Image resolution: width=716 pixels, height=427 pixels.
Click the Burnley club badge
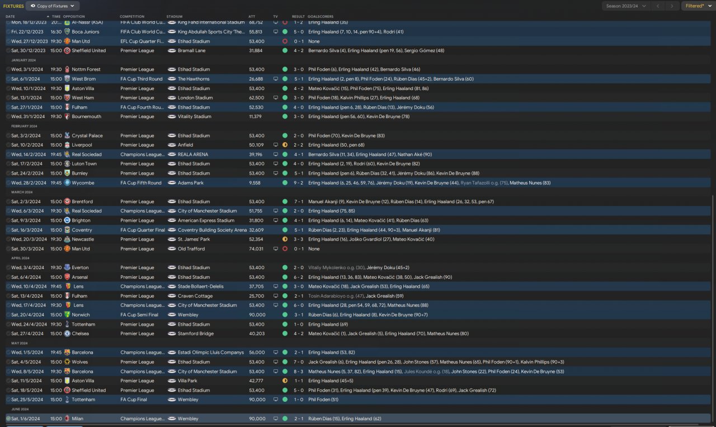(x=67, y=173)
